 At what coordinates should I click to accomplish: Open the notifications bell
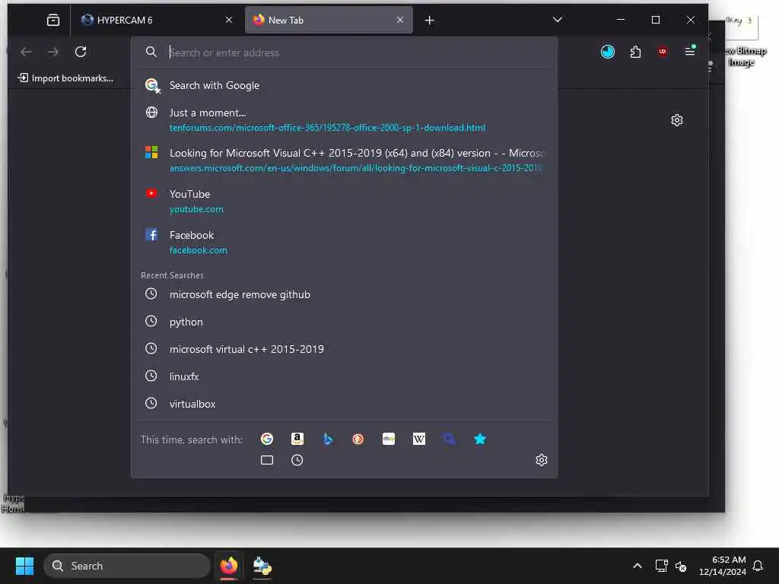758,566
